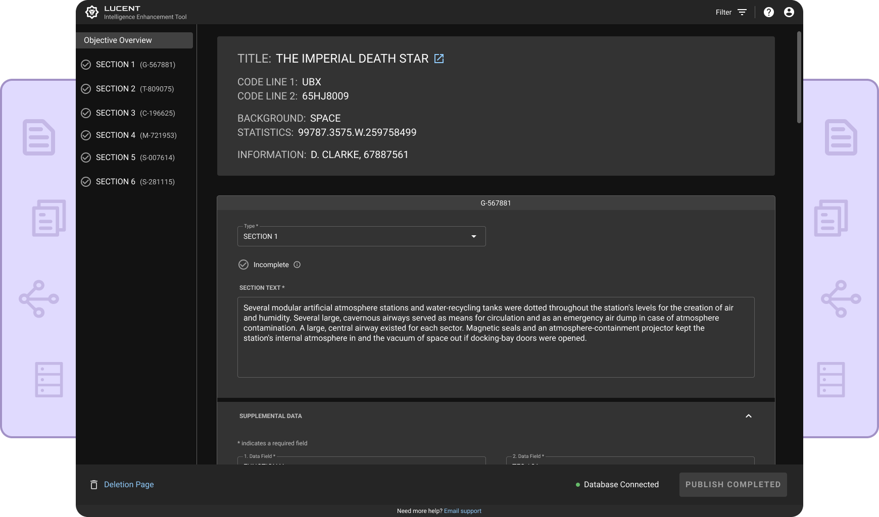Click the Lucent logo icon
879x517 pixels.
pyautogui.click(x=92, y=12)
